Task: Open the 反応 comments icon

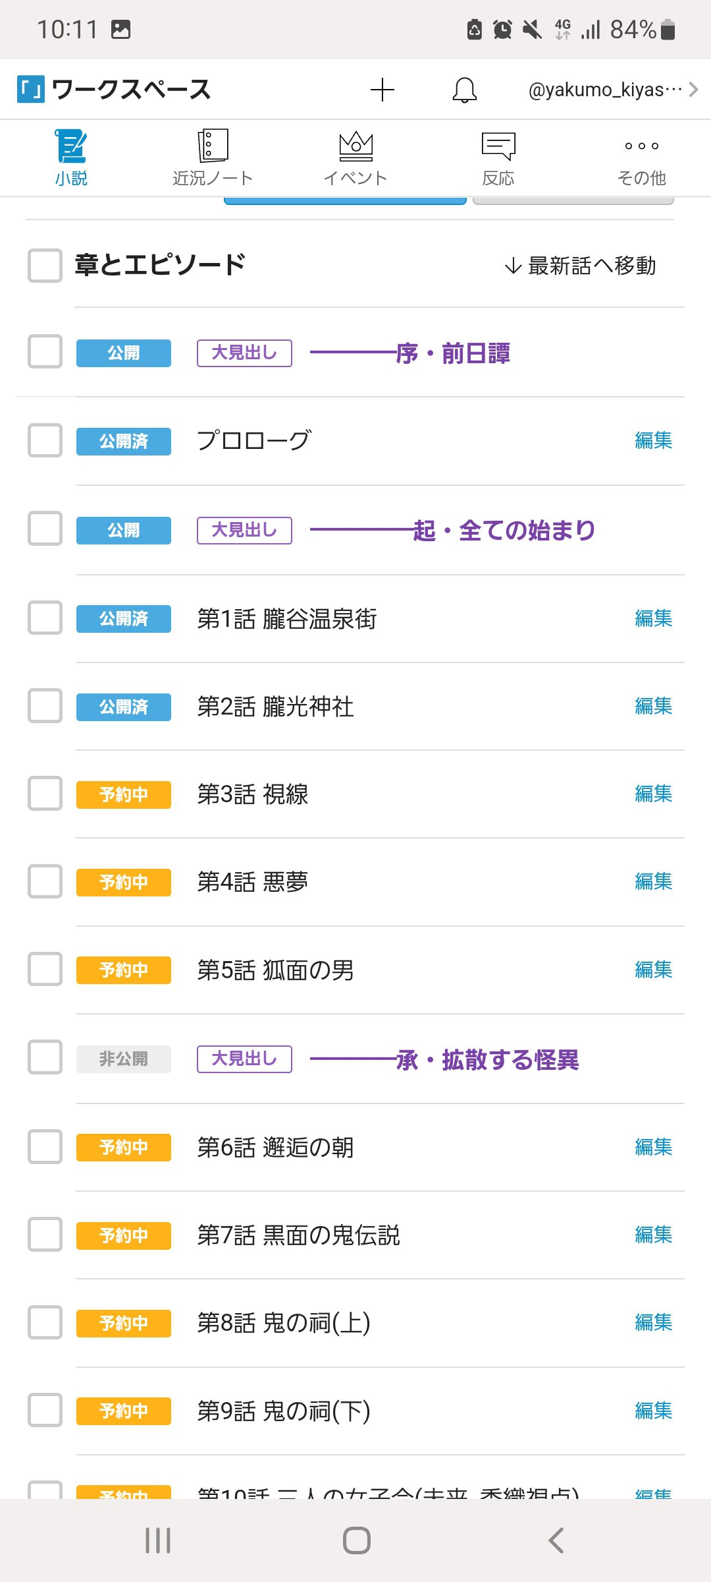Action: (498, 146)
